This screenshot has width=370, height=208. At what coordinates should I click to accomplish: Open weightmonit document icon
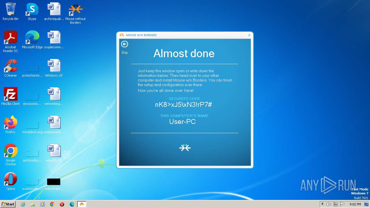pyautogui.click(x=54, y=125)
